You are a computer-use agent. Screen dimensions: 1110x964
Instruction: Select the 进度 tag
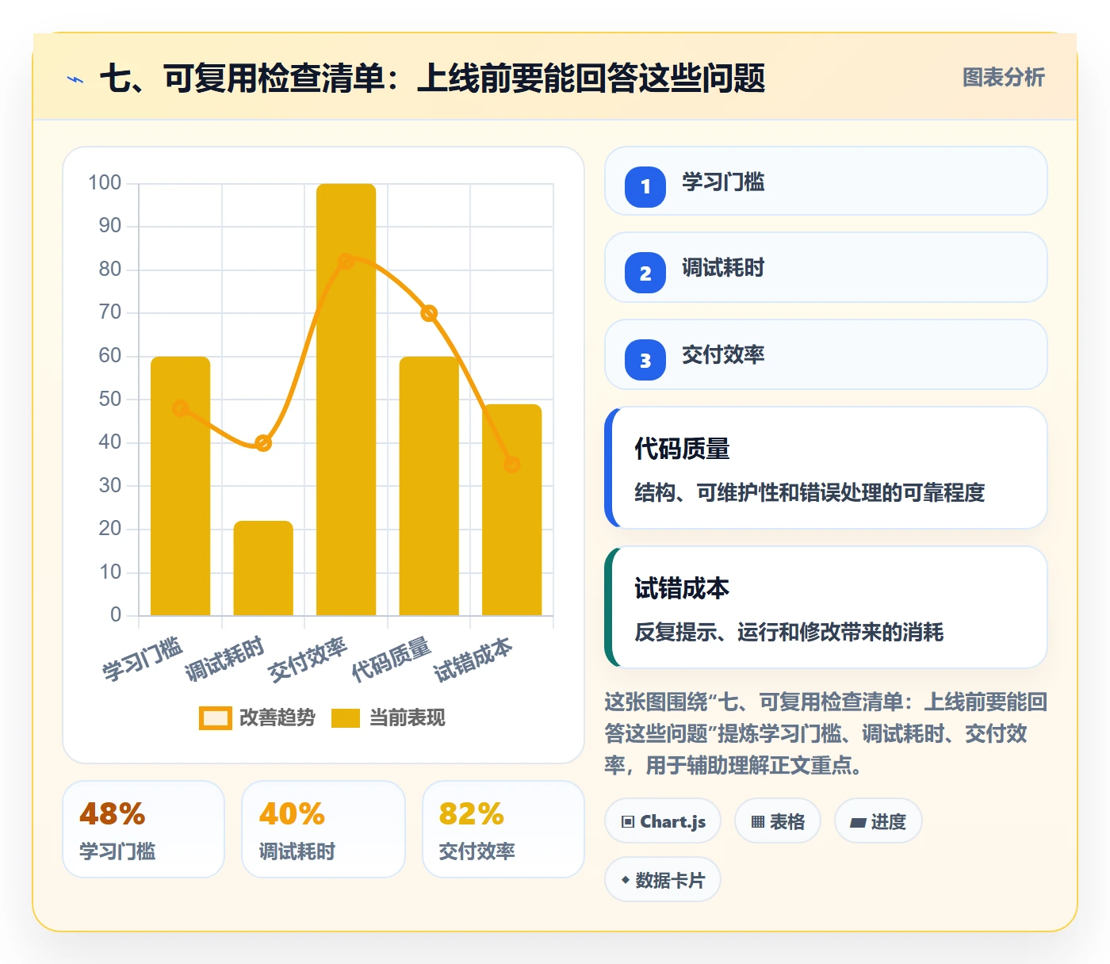pos(878,821)
